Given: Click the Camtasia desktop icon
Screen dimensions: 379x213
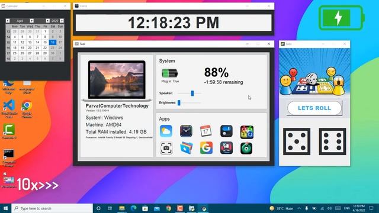Looking at the screenshot, I should point(9,131).
